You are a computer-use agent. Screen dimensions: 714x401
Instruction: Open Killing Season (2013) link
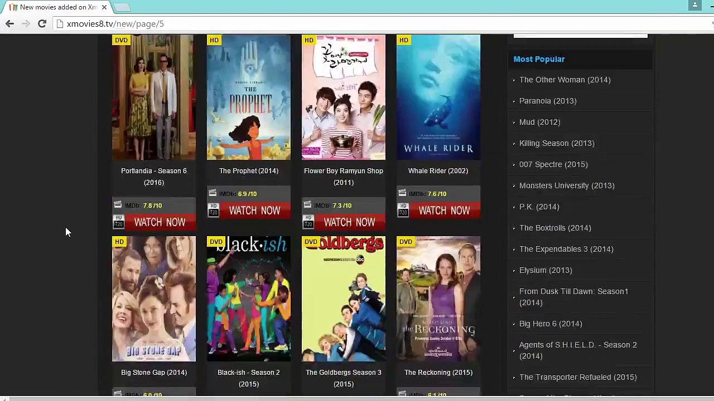click(x=557, y=143)
